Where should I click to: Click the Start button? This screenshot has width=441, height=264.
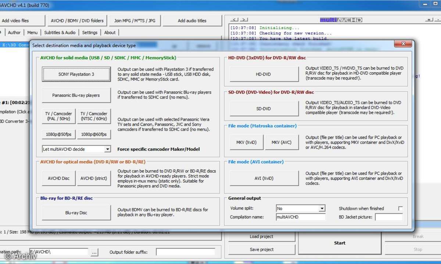click(340, 243)
